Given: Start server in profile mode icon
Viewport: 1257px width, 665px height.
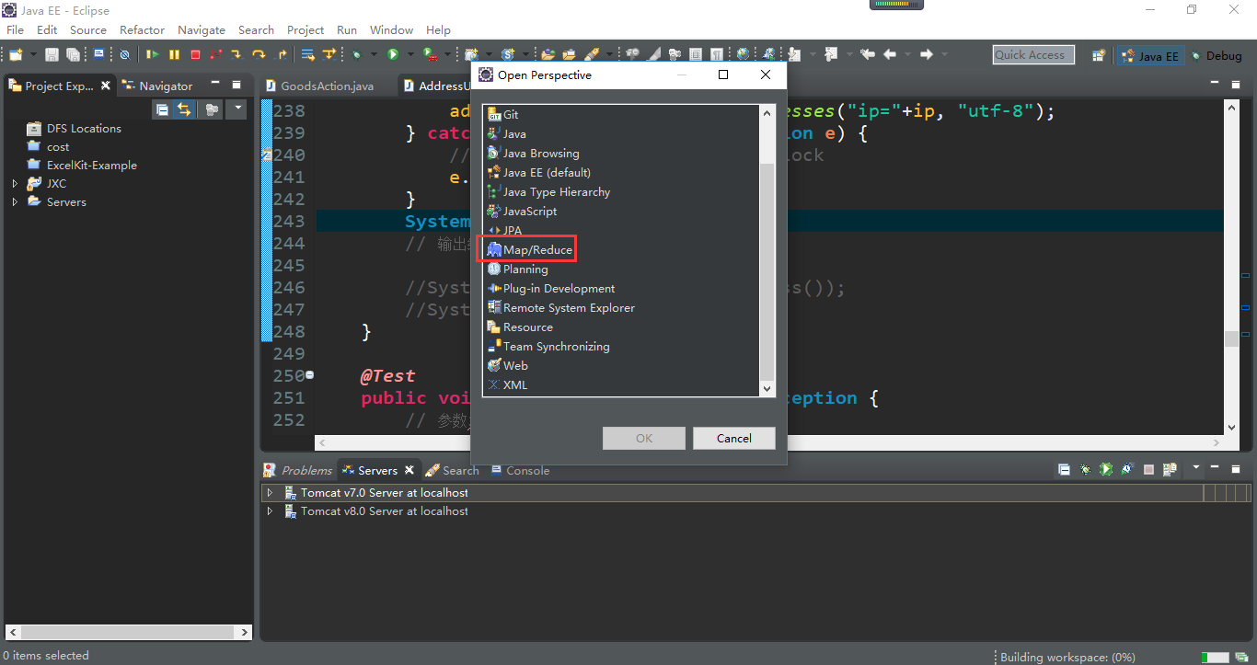Looking at the screenshot, I should [x=1127, y=470].
